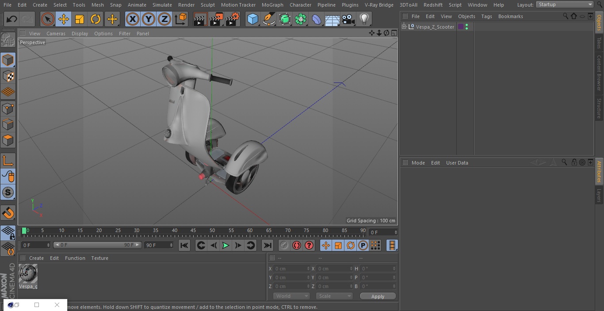
Task: Toggle Z axis lock
Action: (164, 19)
